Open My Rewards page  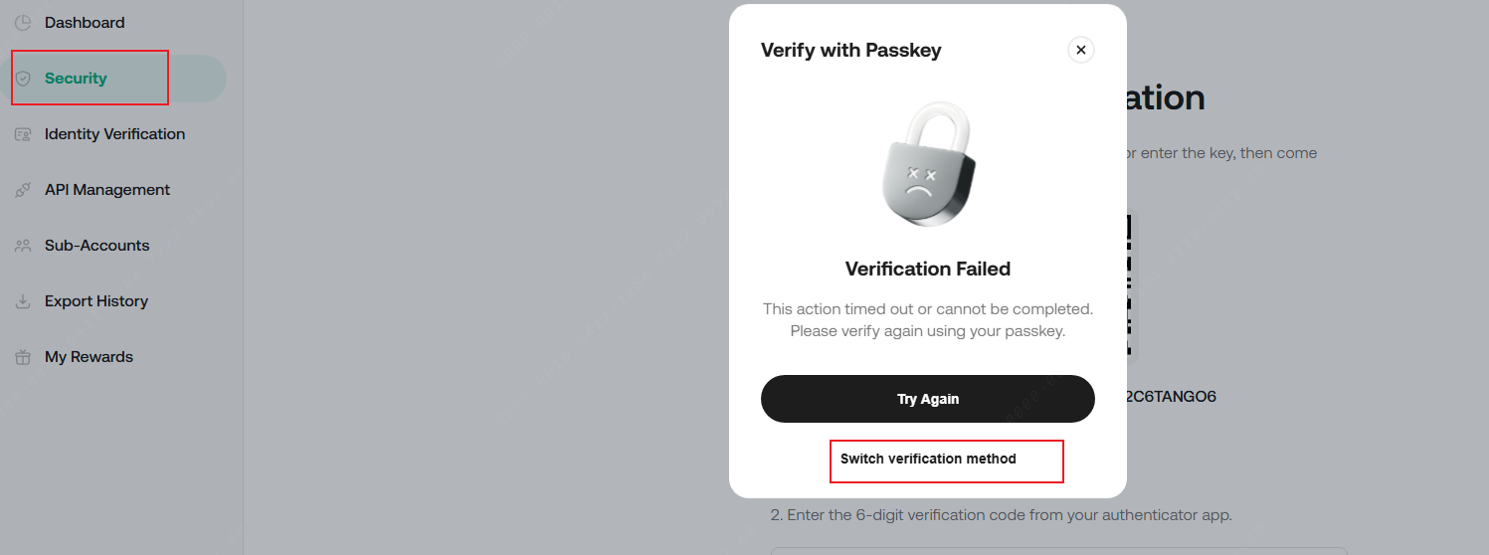pos(89,357)
